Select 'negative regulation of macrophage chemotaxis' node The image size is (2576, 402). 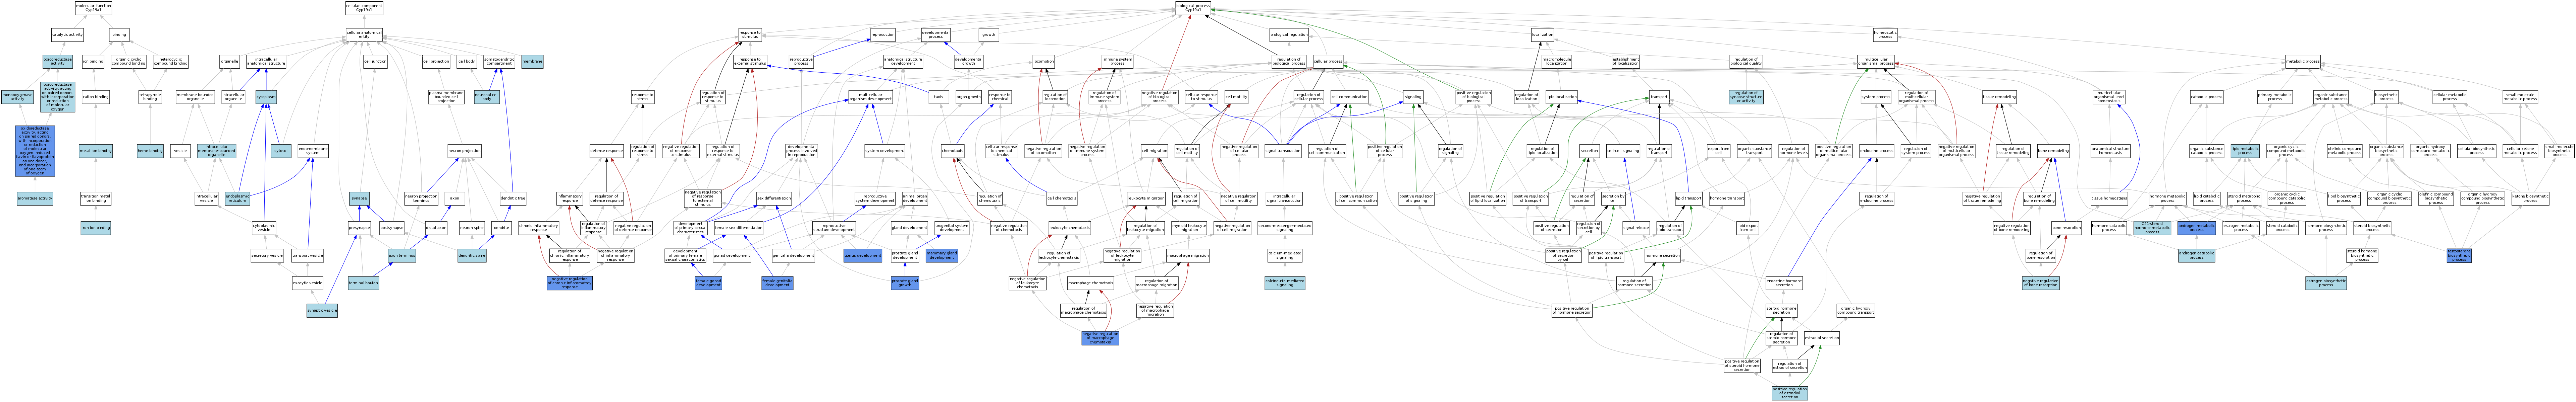coord(1100,338)
